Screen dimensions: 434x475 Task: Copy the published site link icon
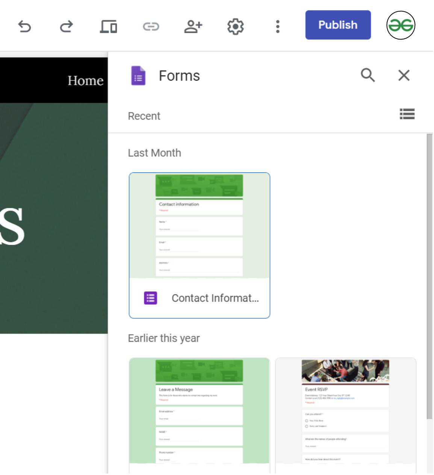pos(151,26)
